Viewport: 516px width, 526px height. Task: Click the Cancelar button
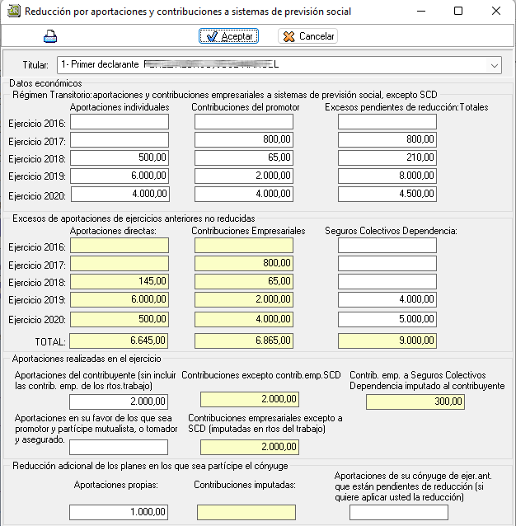[307, 36]
